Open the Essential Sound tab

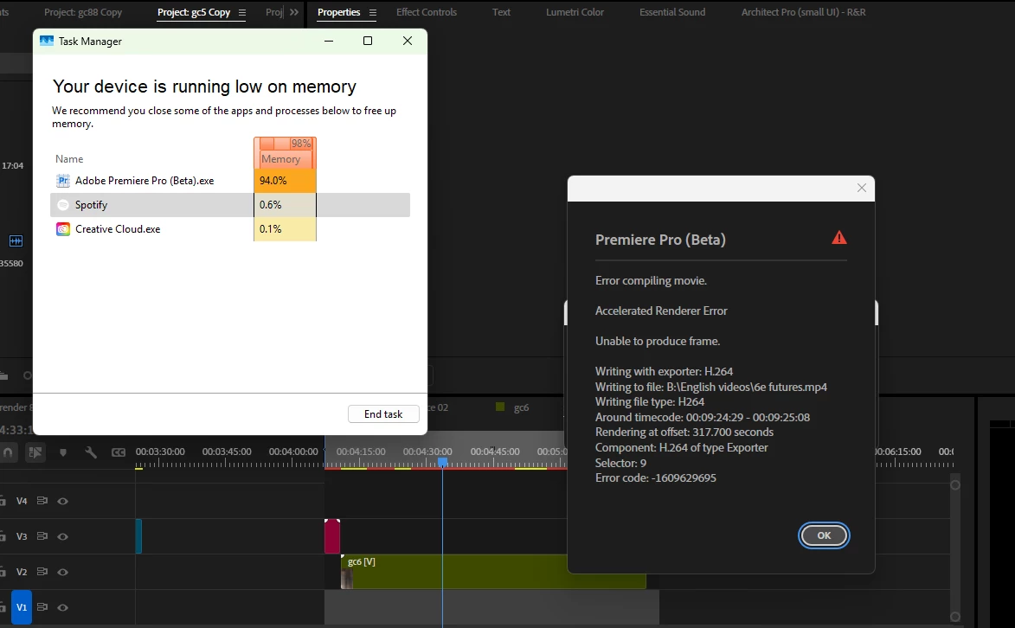(x=672, y=12)
